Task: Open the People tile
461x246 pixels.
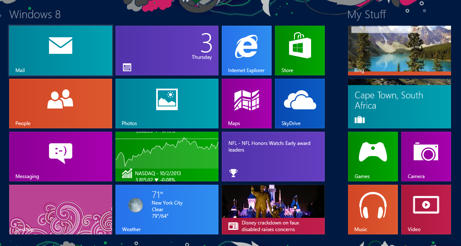Action: [61, 104]
